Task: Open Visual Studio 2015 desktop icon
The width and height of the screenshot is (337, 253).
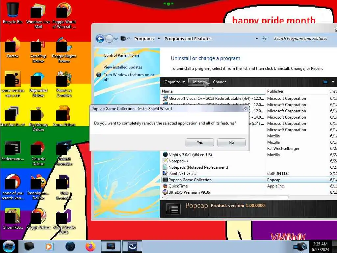Action: click(64, 222)
